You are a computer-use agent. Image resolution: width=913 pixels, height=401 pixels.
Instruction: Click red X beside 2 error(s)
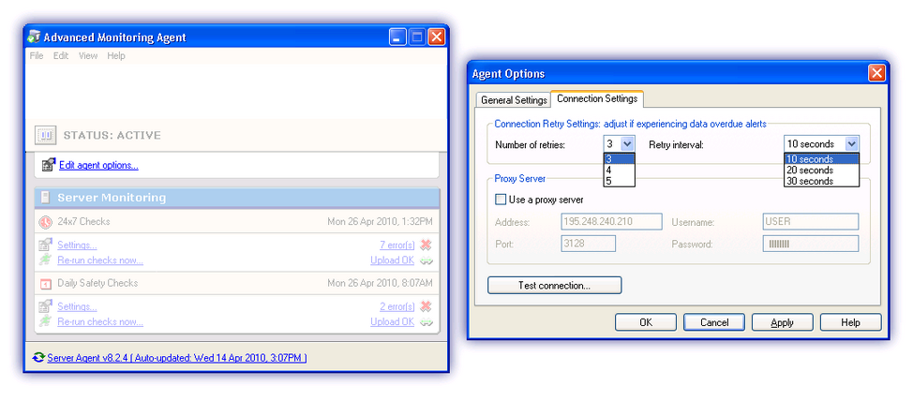427,306
